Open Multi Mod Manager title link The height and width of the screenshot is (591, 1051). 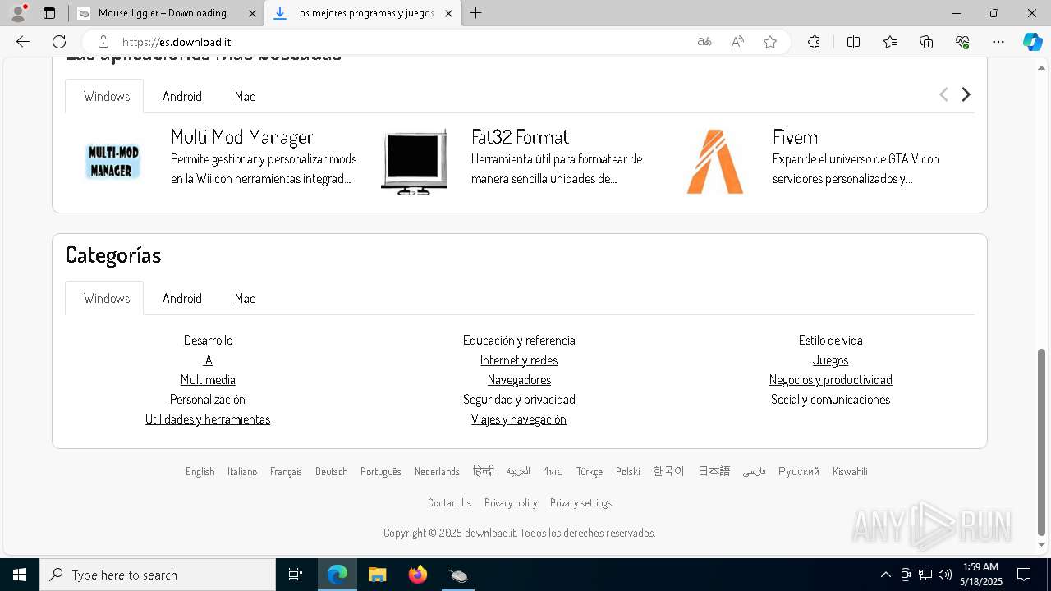[x=242, y=136]
